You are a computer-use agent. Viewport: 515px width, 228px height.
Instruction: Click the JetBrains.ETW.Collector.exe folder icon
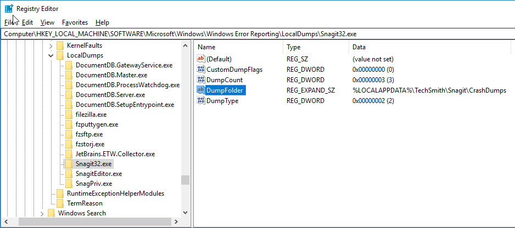click(69, 154)
